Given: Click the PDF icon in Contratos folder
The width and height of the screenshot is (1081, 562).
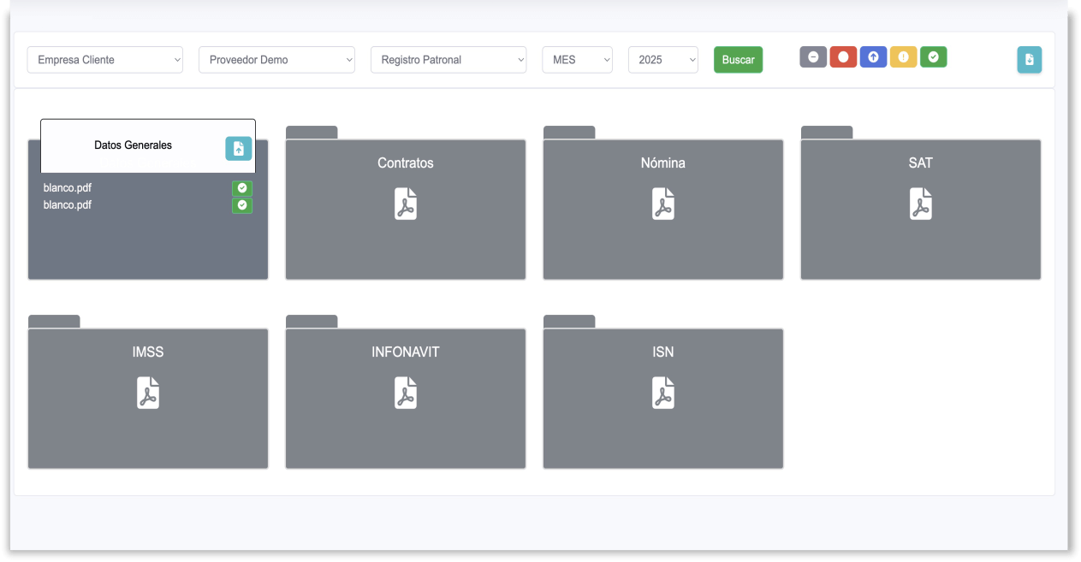Looking at the screenshot, I should point(406,204).
